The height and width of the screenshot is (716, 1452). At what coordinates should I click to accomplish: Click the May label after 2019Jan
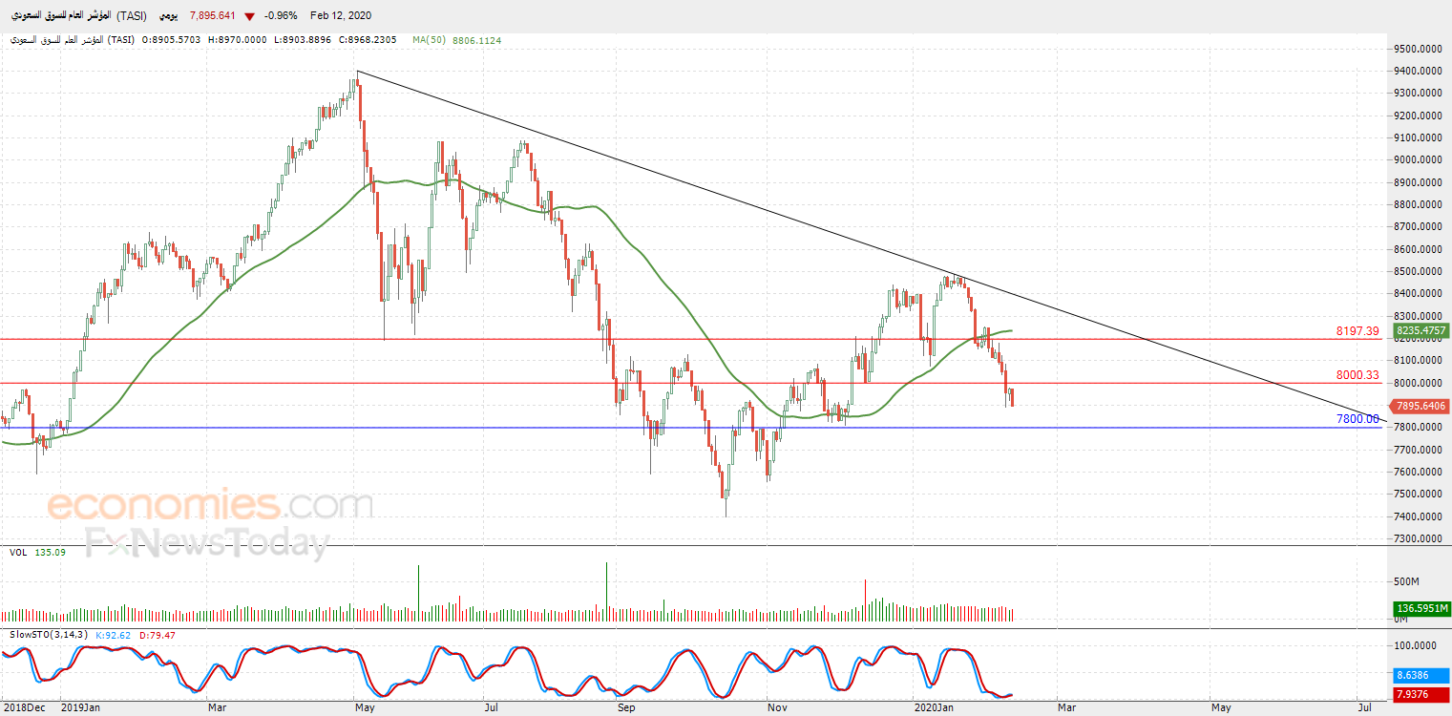coord(364,708)
